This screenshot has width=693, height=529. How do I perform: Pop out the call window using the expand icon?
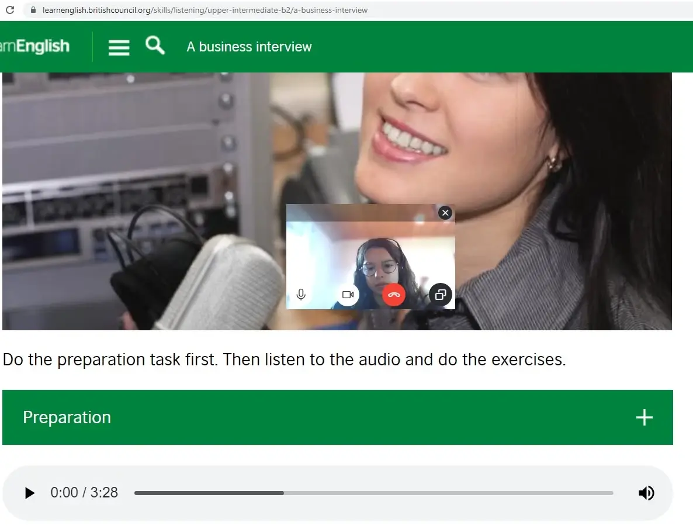[441, 295]
